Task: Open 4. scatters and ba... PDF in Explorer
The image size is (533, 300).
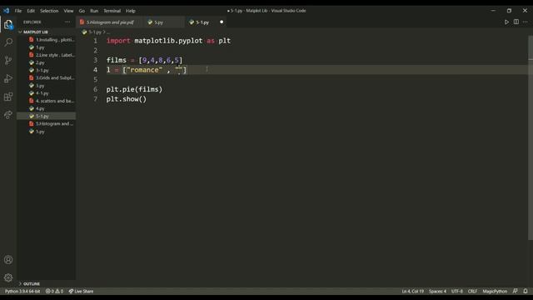Action: pos(47,101)
